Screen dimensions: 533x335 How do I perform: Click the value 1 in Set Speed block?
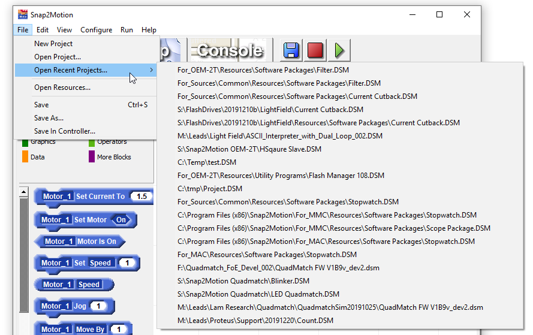128,263
